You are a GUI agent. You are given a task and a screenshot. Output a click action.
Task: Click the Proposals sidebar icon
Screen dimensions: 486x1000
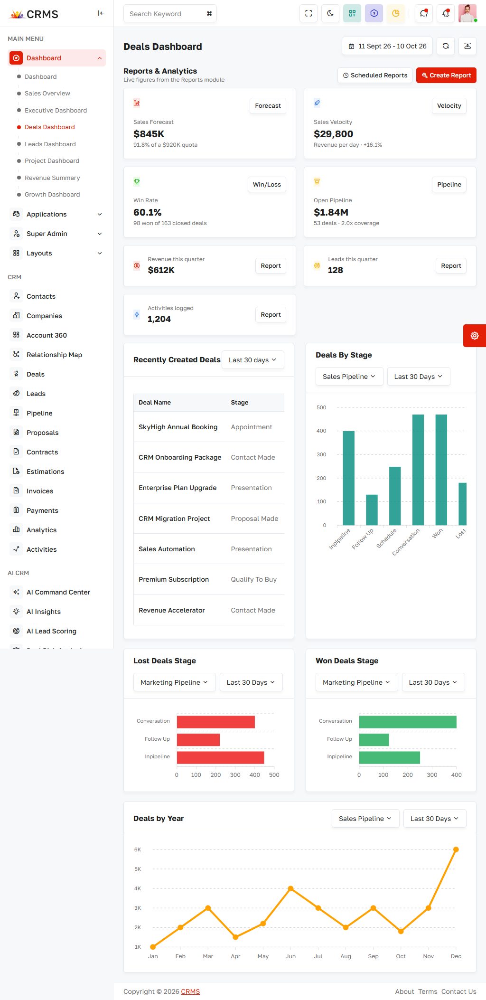point(16,433)
